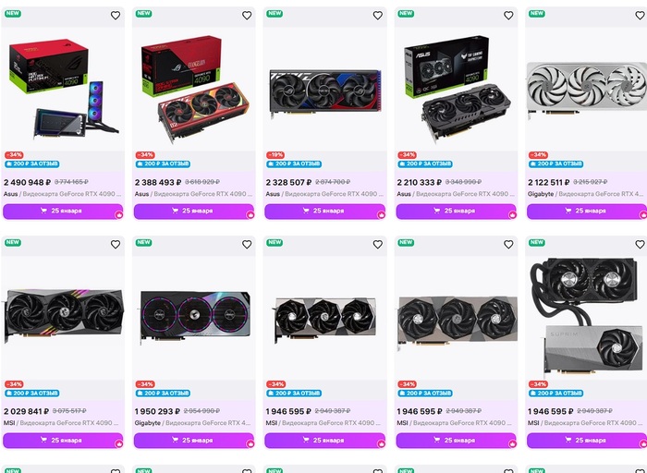
Task: Open the MSI Suprim liquid-cooled card image
Action: [x=587, y=317]
